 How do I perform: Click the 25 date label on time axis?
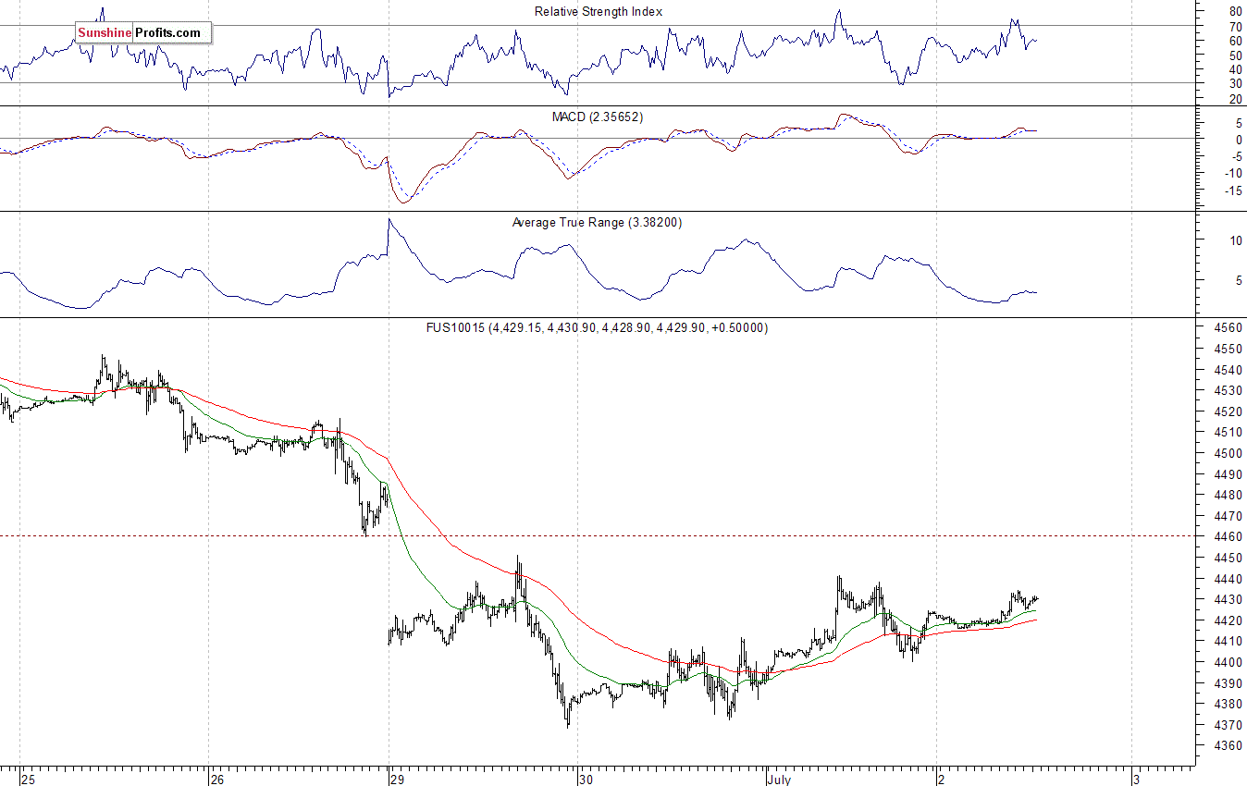click(27, 780)
